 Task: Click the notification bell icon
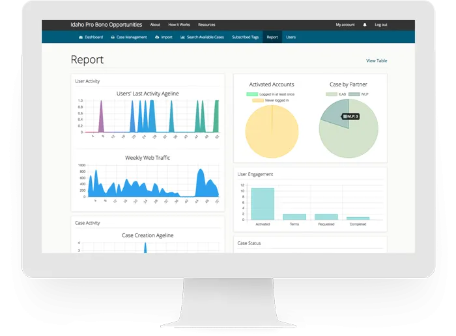365,25
